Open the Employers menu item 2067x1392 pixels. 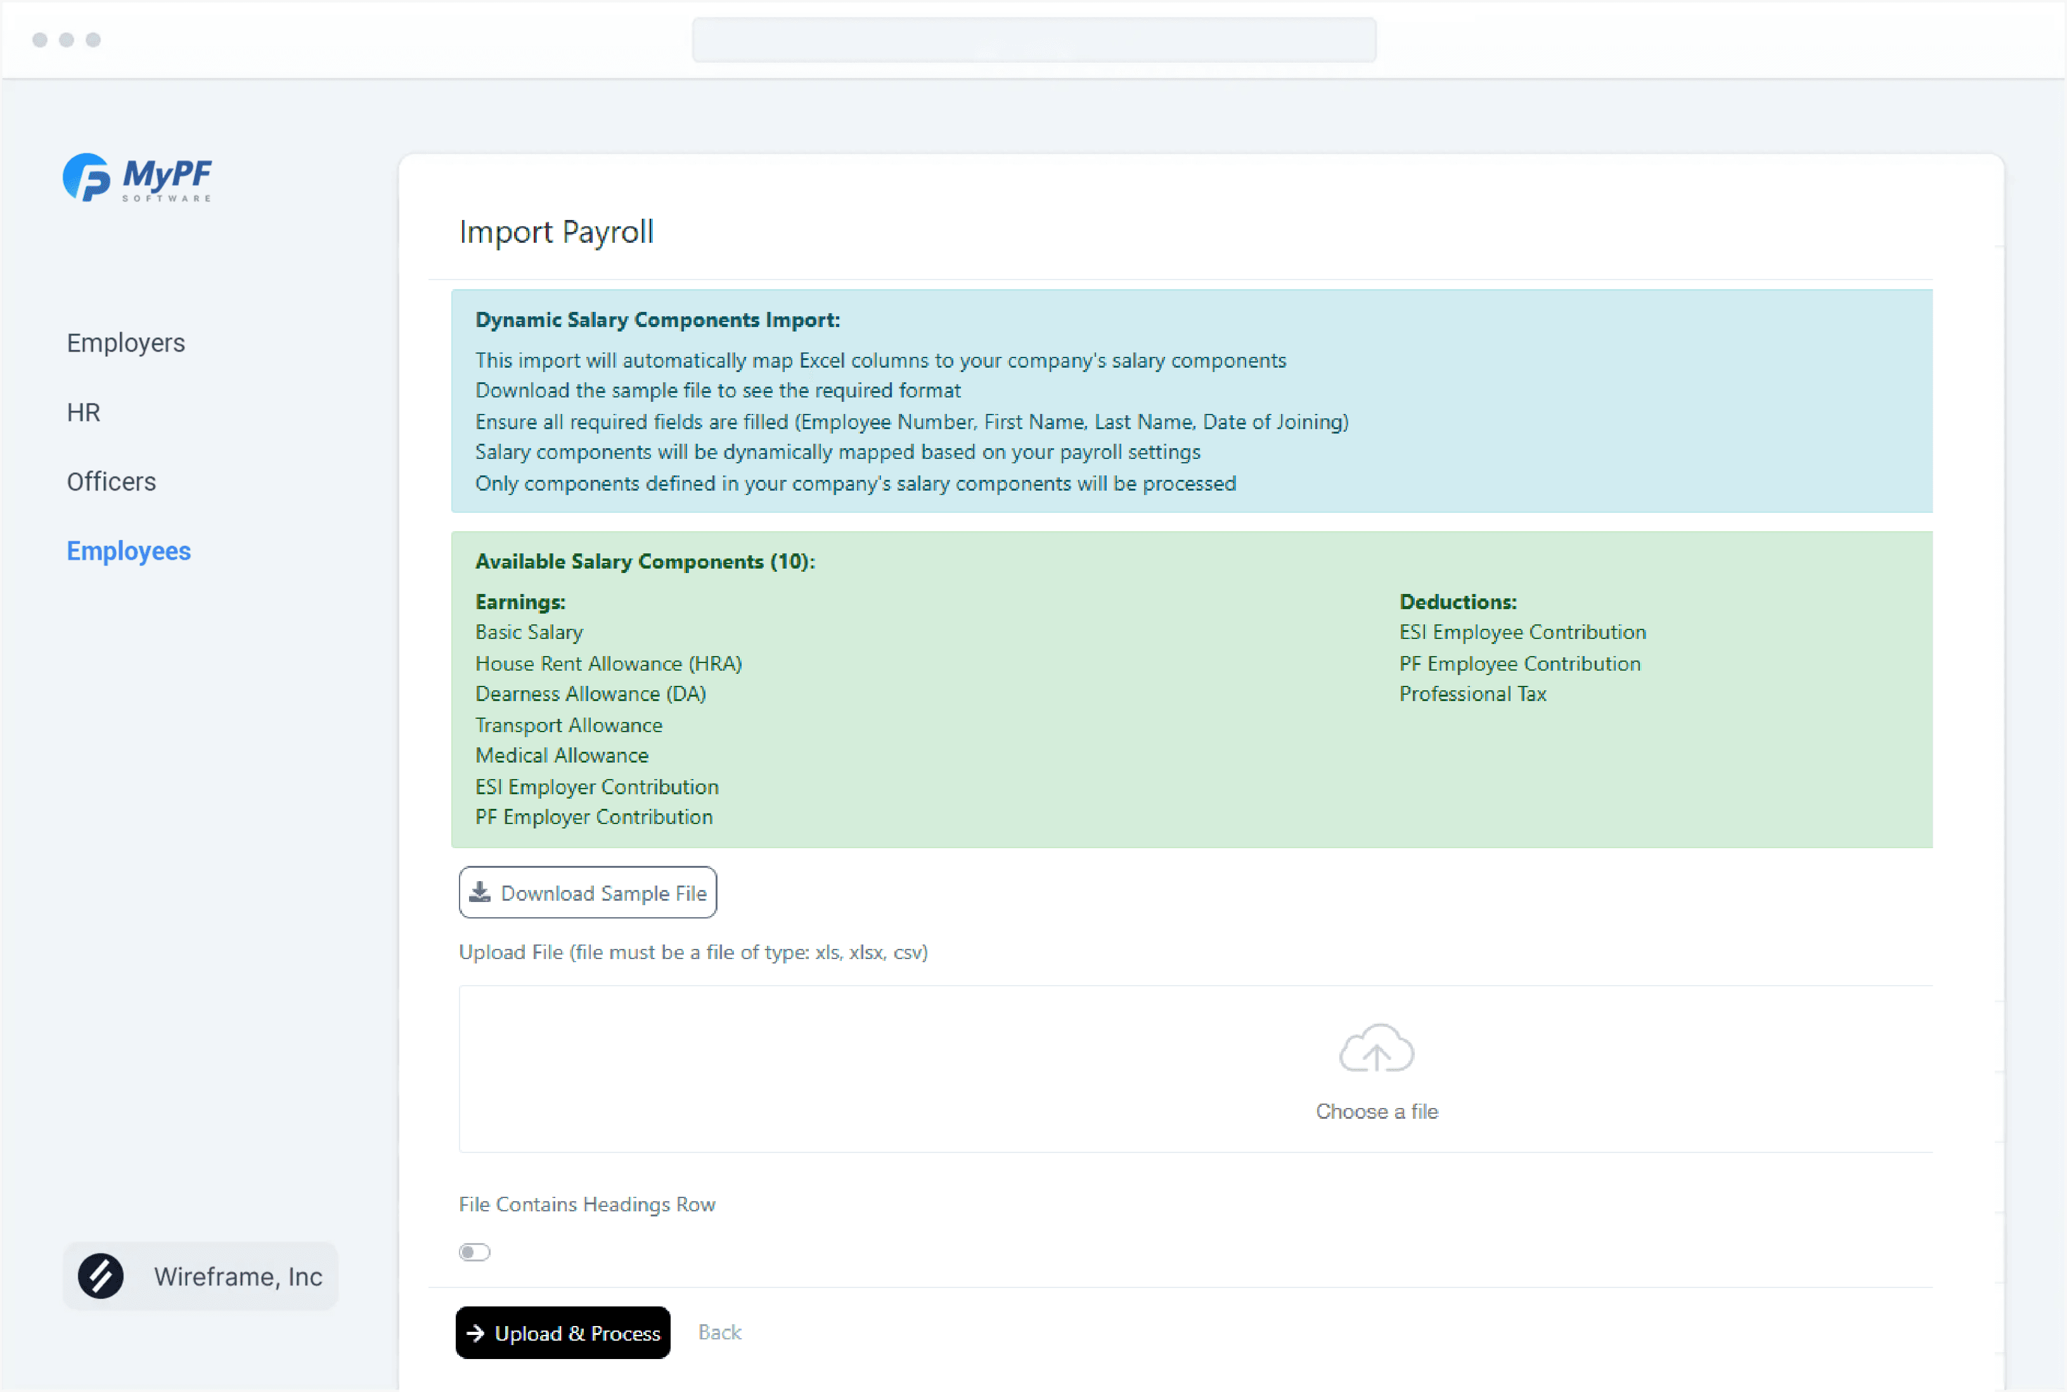pyautogui.click(x=126, y=343)
